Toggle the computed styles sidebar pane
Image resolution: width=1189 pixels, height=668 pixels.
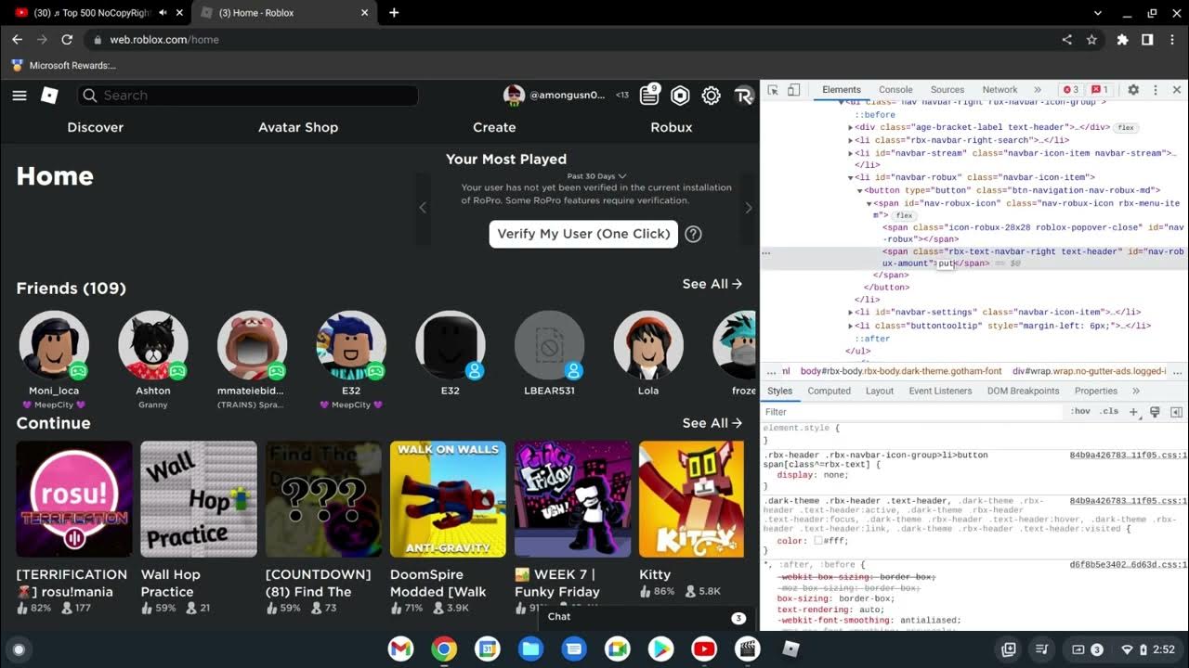(x=1176, y=412)
